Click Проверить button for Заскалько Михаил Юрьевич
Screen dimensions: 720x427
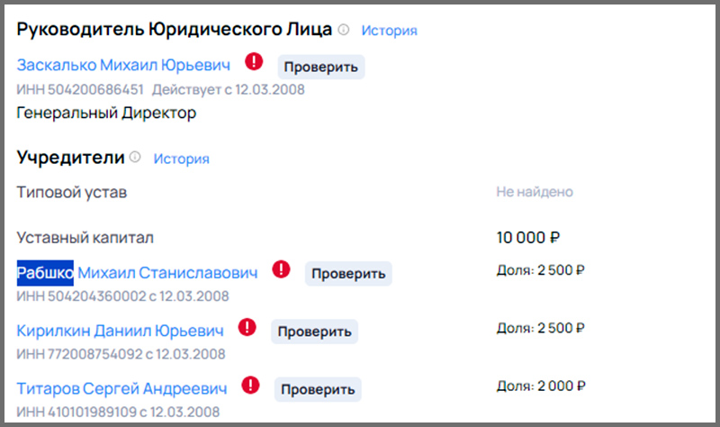point(321,67)
